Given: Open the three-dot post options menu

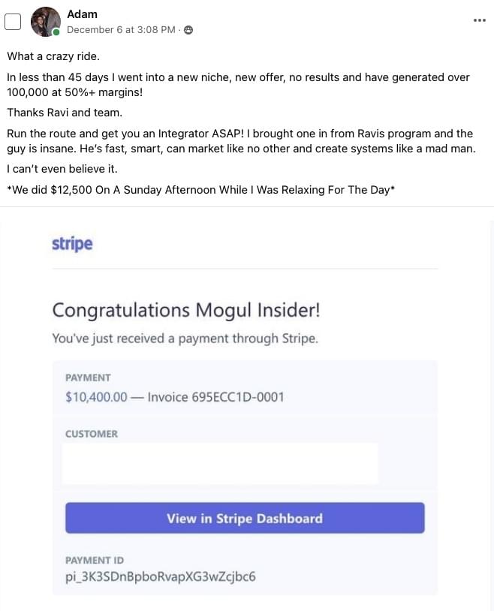Looking at the screenshot, I should tap(479, 20).
